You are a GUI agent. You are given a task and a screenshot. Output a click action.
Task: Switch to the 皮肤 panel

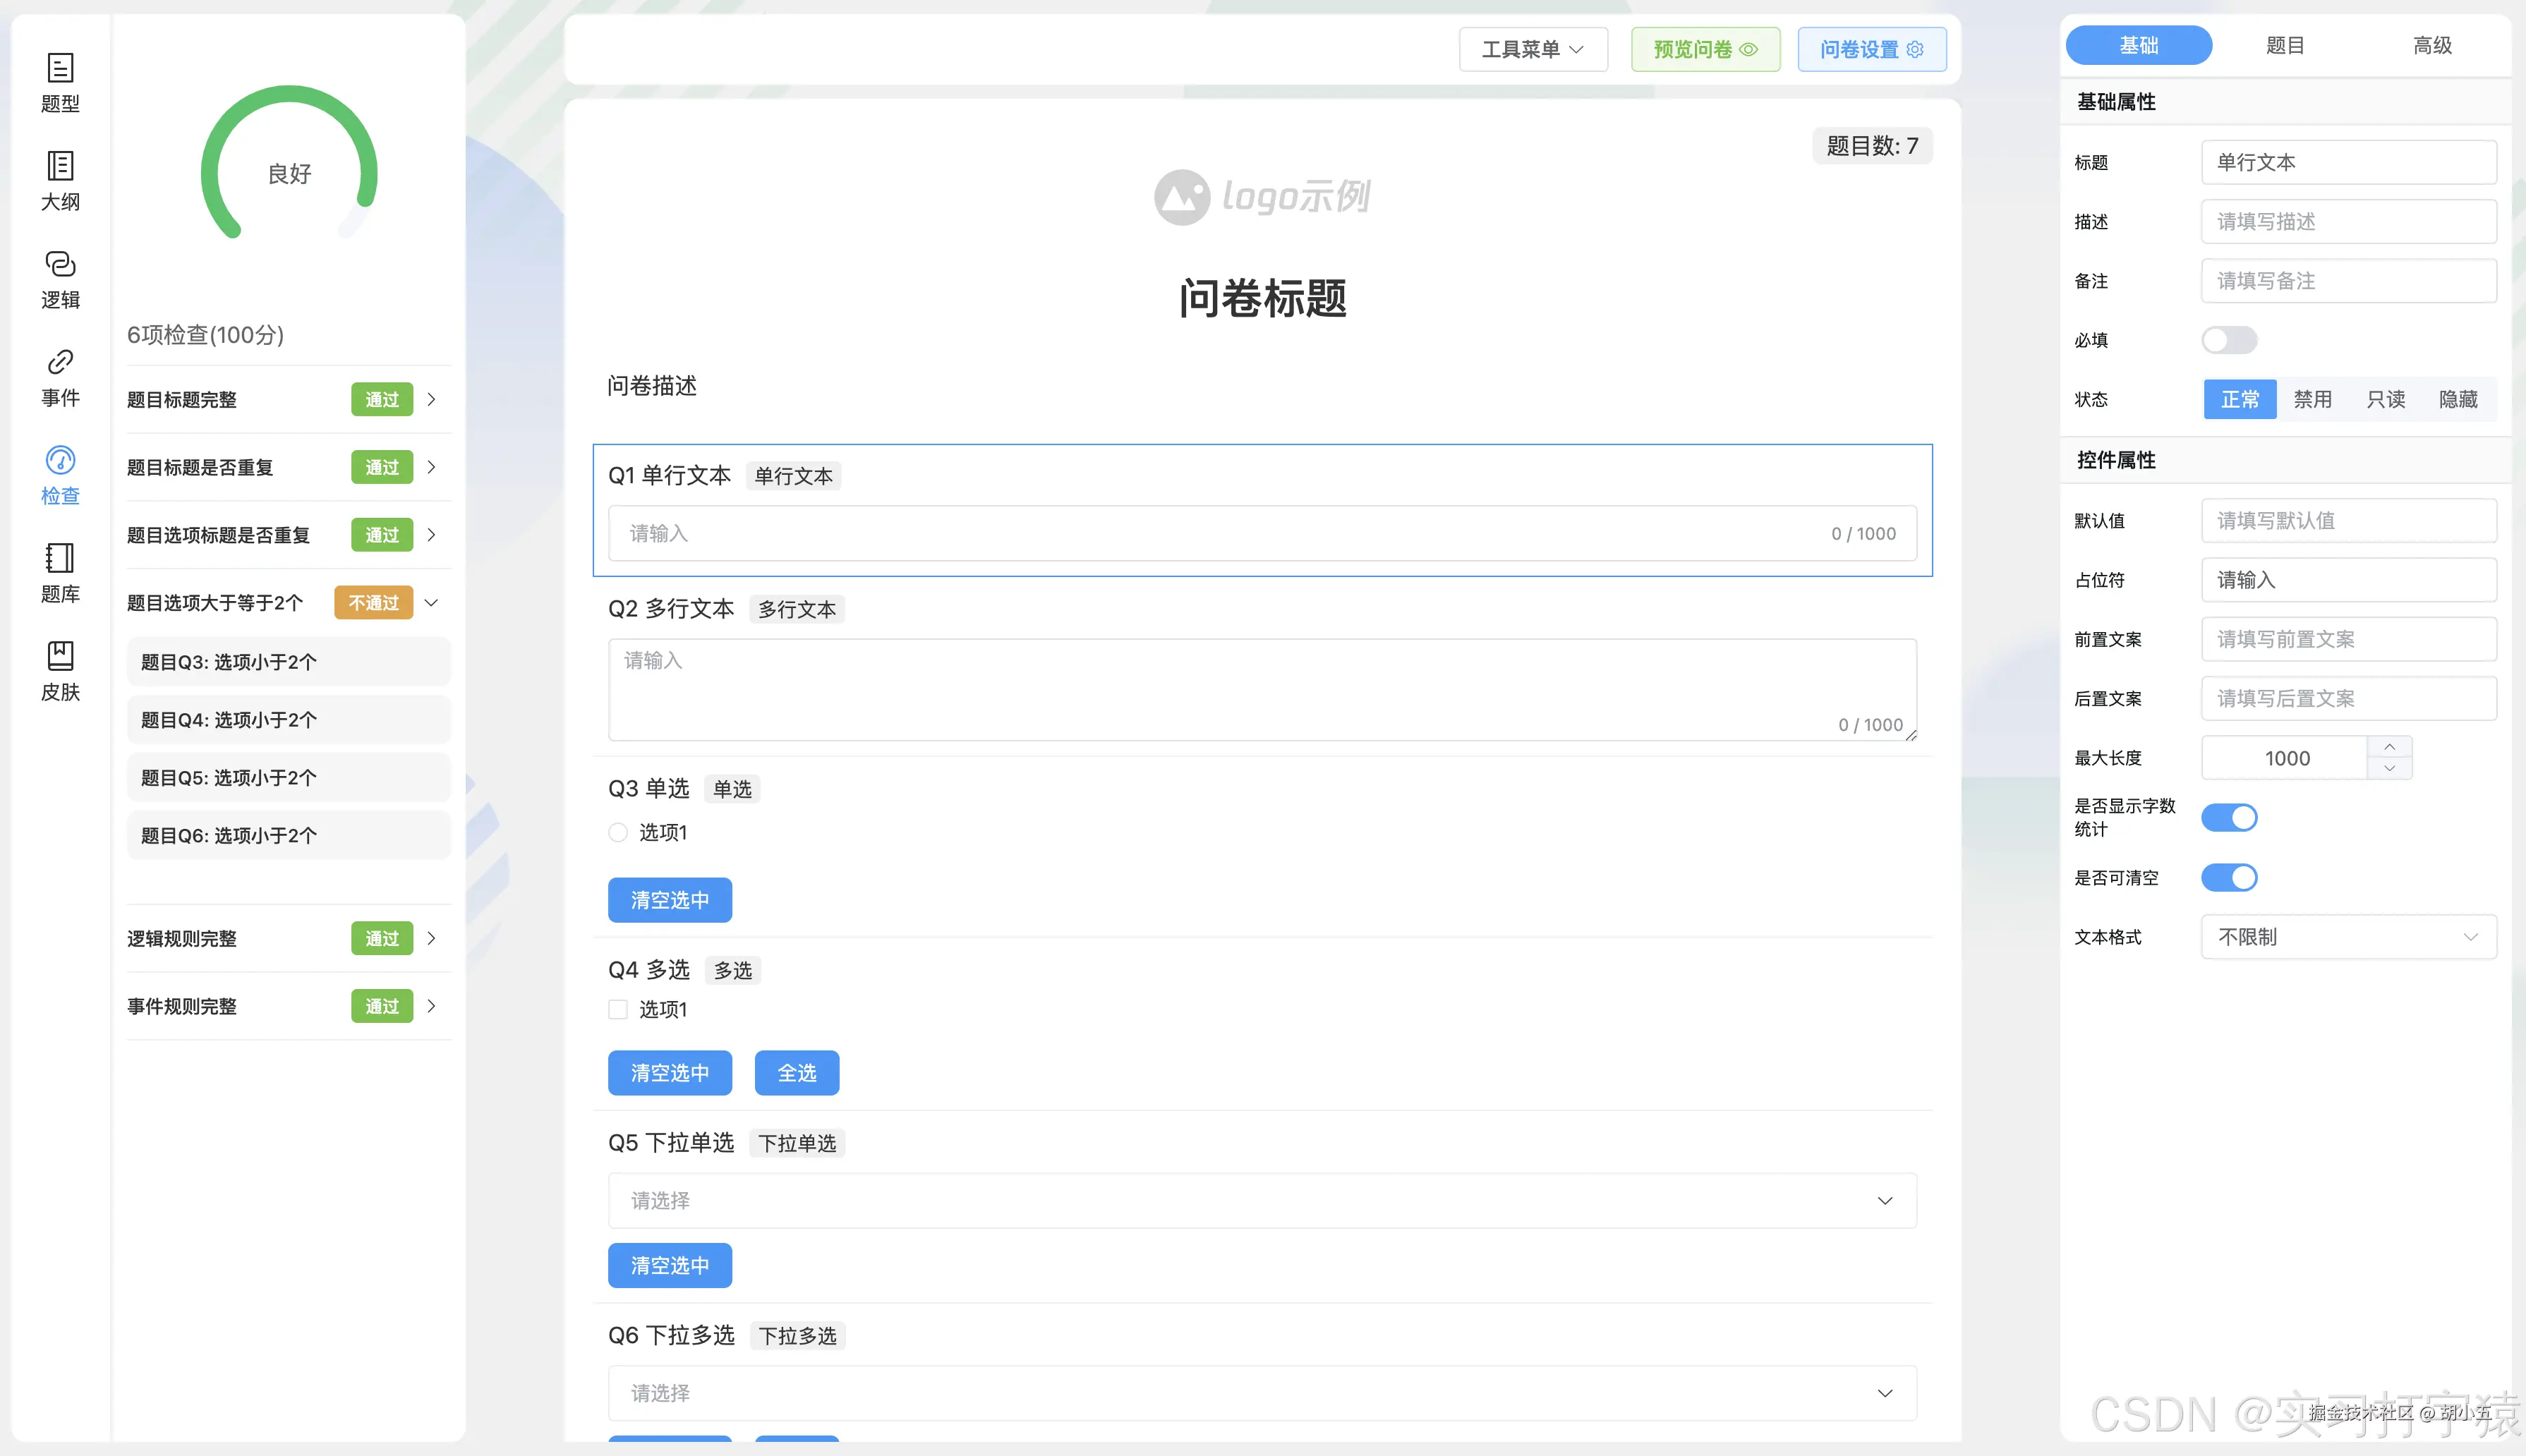(60, 668)
